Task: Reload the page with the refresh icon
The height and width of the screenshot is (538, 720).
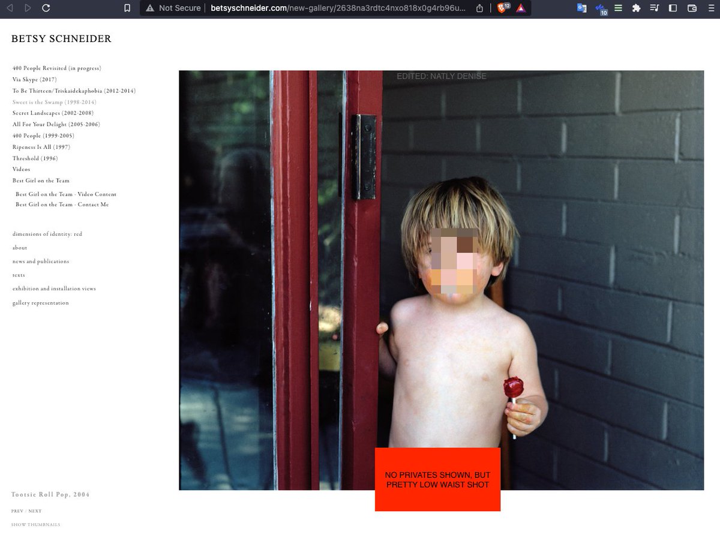Action: pos(46,8)
